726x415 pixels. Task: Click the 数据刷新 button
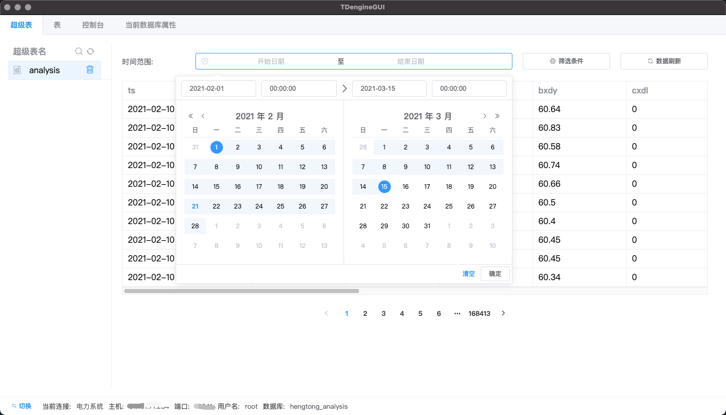[664, 61]
